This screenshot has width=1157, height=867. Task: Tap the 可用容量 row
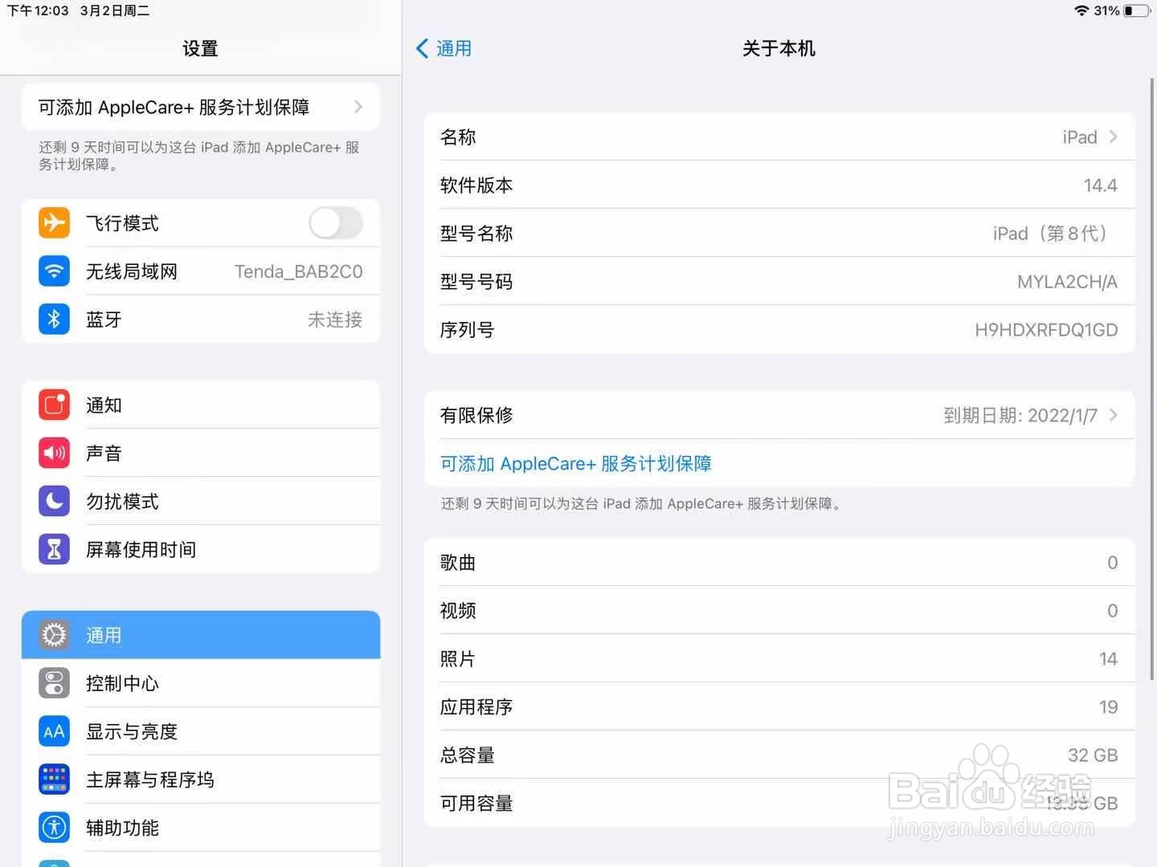pos(779,803)
